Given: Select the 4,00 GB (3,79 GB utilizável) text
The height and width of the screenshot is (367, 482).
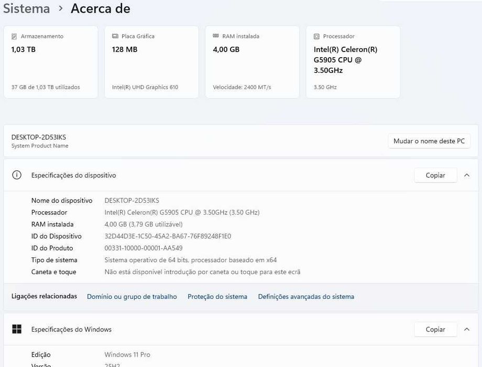Looking at the screenshot, I should [144, 224].
